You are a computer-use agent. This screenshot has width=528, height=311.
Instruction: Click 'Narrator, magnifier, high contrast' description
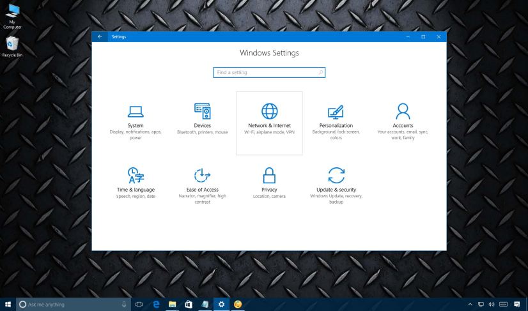coord(203,199)
